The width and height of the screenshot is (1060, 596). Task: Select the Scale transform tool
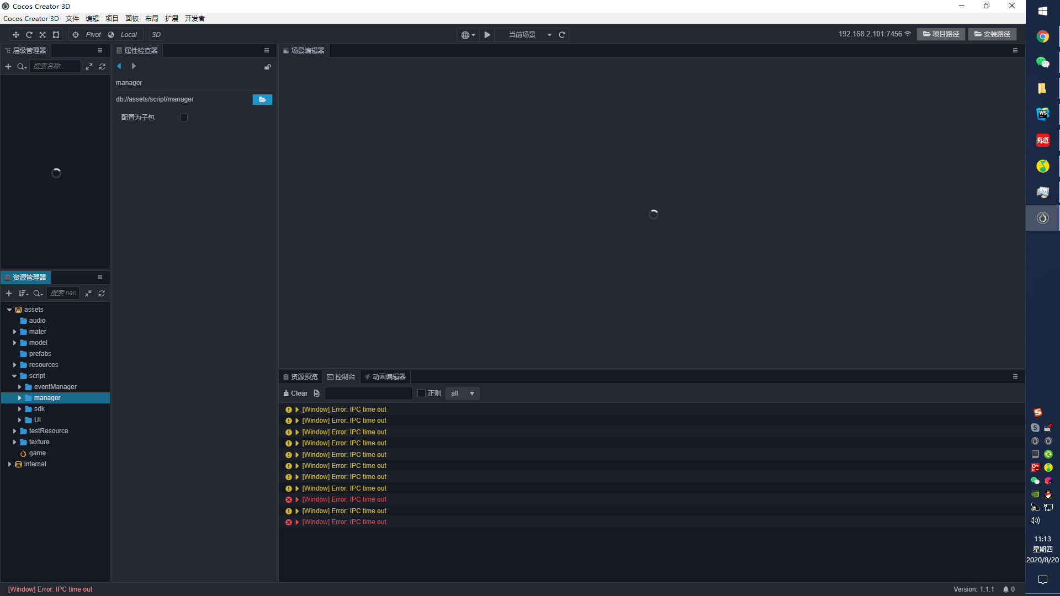[43, 35]
